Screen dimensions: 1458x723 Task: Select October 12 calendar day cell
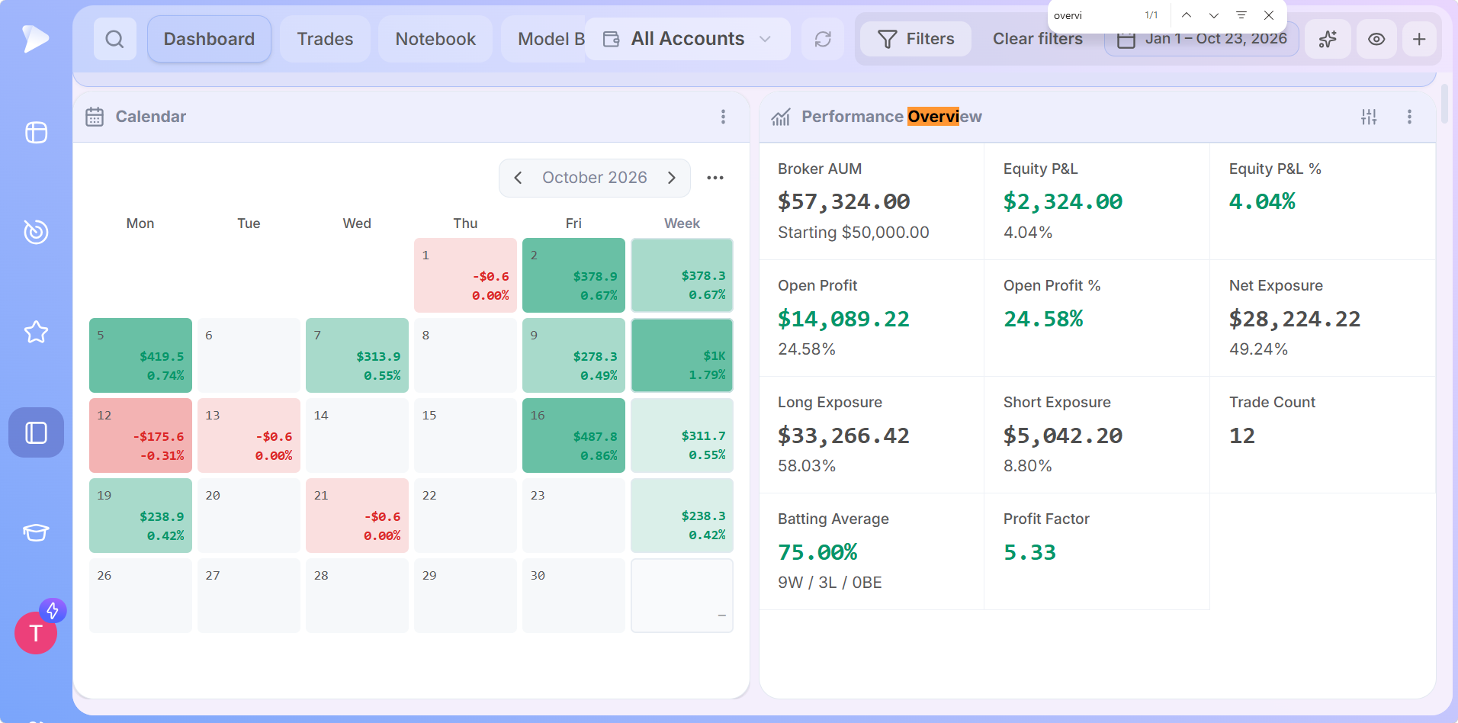point(140,435)
